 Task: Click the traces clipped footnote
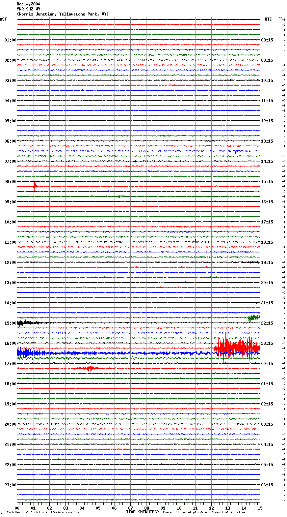[204, 512]
